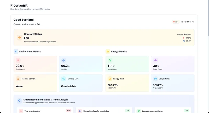Click the page vertical scrollbar thumb
209x113 pixels.
point(208,18)
